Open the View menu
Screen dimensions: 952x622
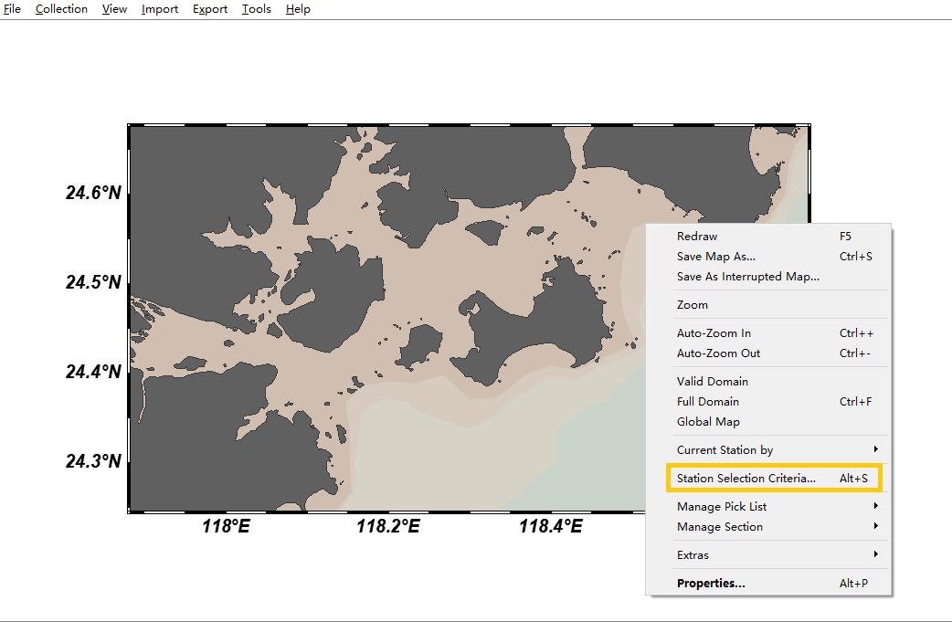pyautogui.click(x=114, y=9)
